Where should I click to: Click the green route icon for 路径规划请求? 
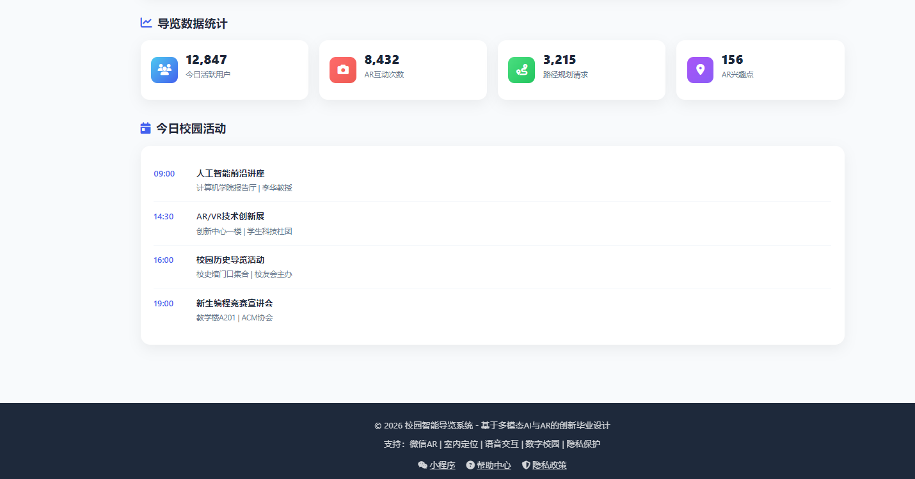click(521, 70)
